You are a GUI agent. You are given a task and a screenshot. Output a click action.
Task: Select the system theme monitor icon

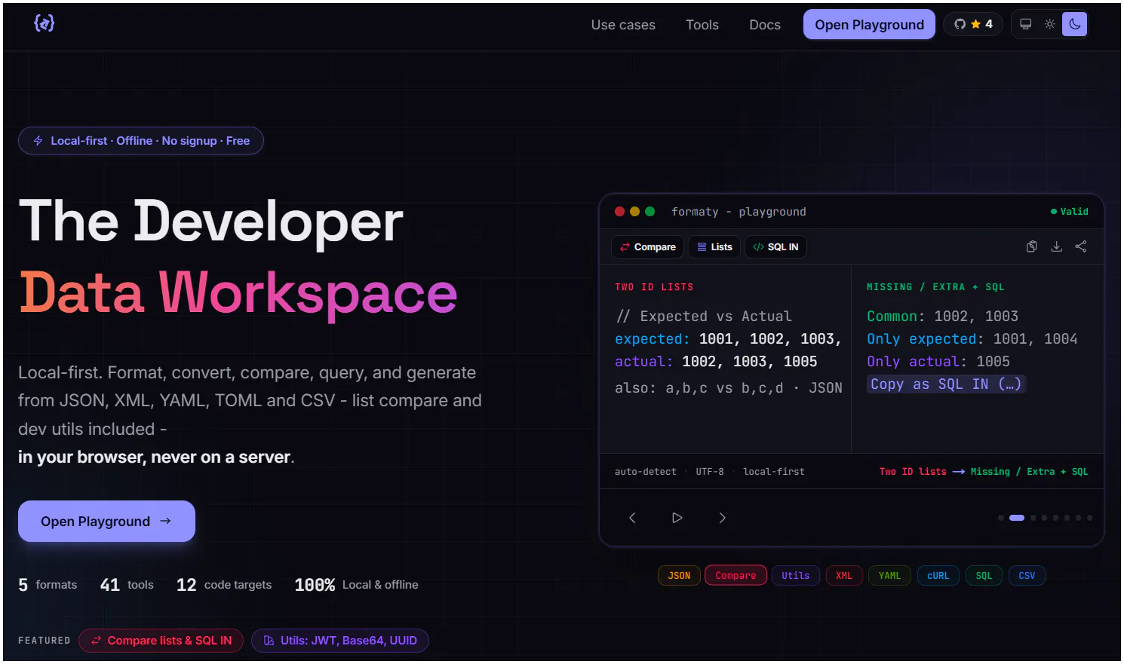pos(1026,24)
